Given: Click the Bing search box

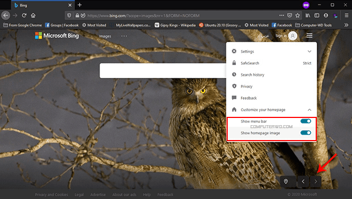Looking at the screenshot, I should [163, 71].
